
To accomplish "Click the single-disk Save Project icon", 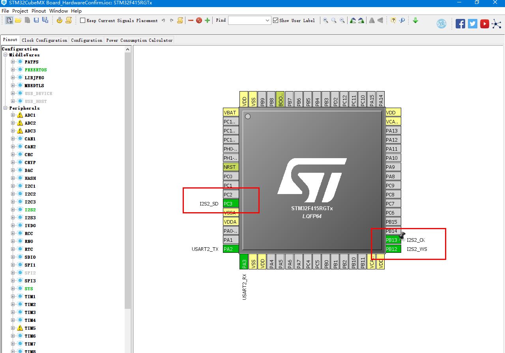I will (36, 20).
